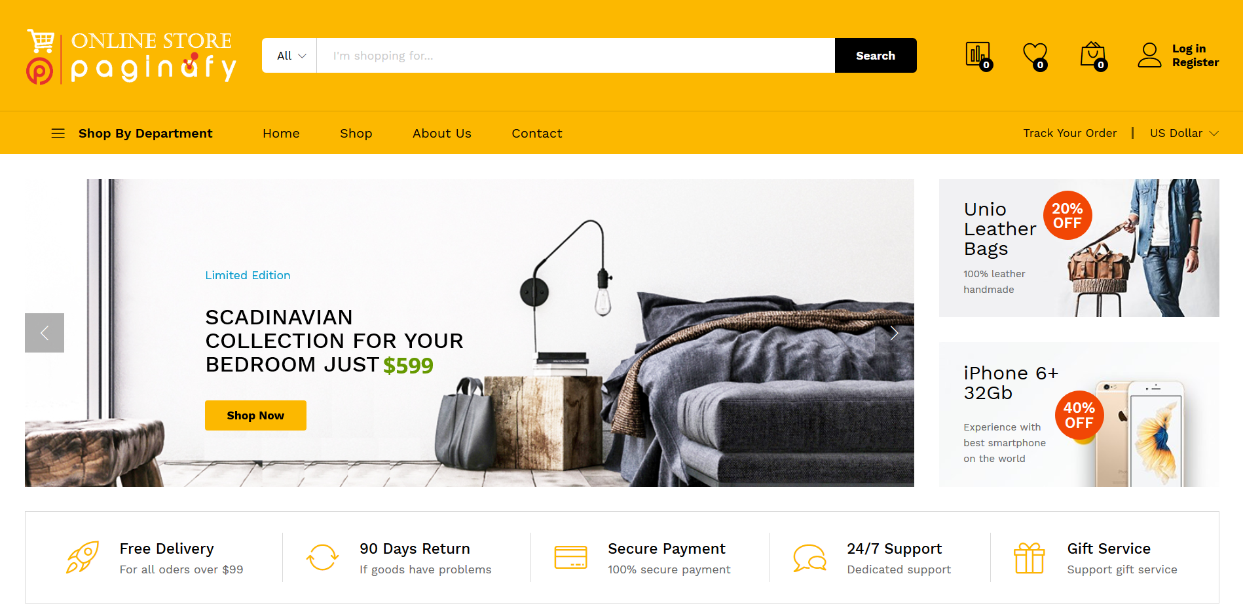The width and height of the screenshot is (1243, 614).
Task: Expand the All categories search dropdown
Action: click(289, 56)
